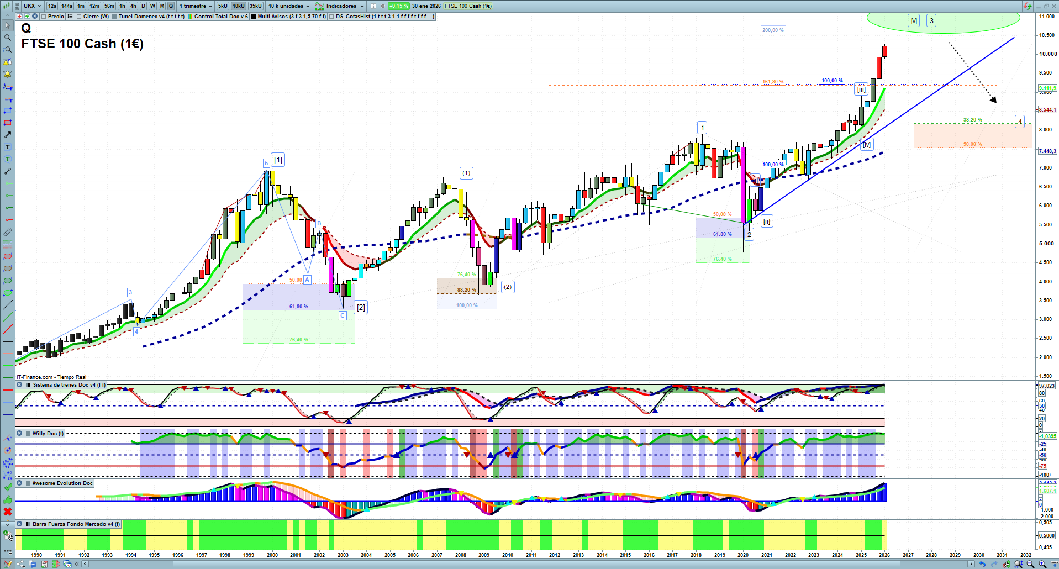
Task: Open the 10 k unidades dropdown
Action: (x=289, y=6)
